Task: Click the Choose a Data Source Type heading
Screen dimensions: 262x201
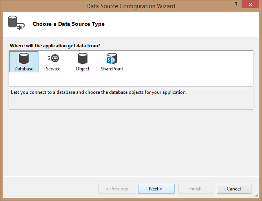Action: (x=69, y=24)
